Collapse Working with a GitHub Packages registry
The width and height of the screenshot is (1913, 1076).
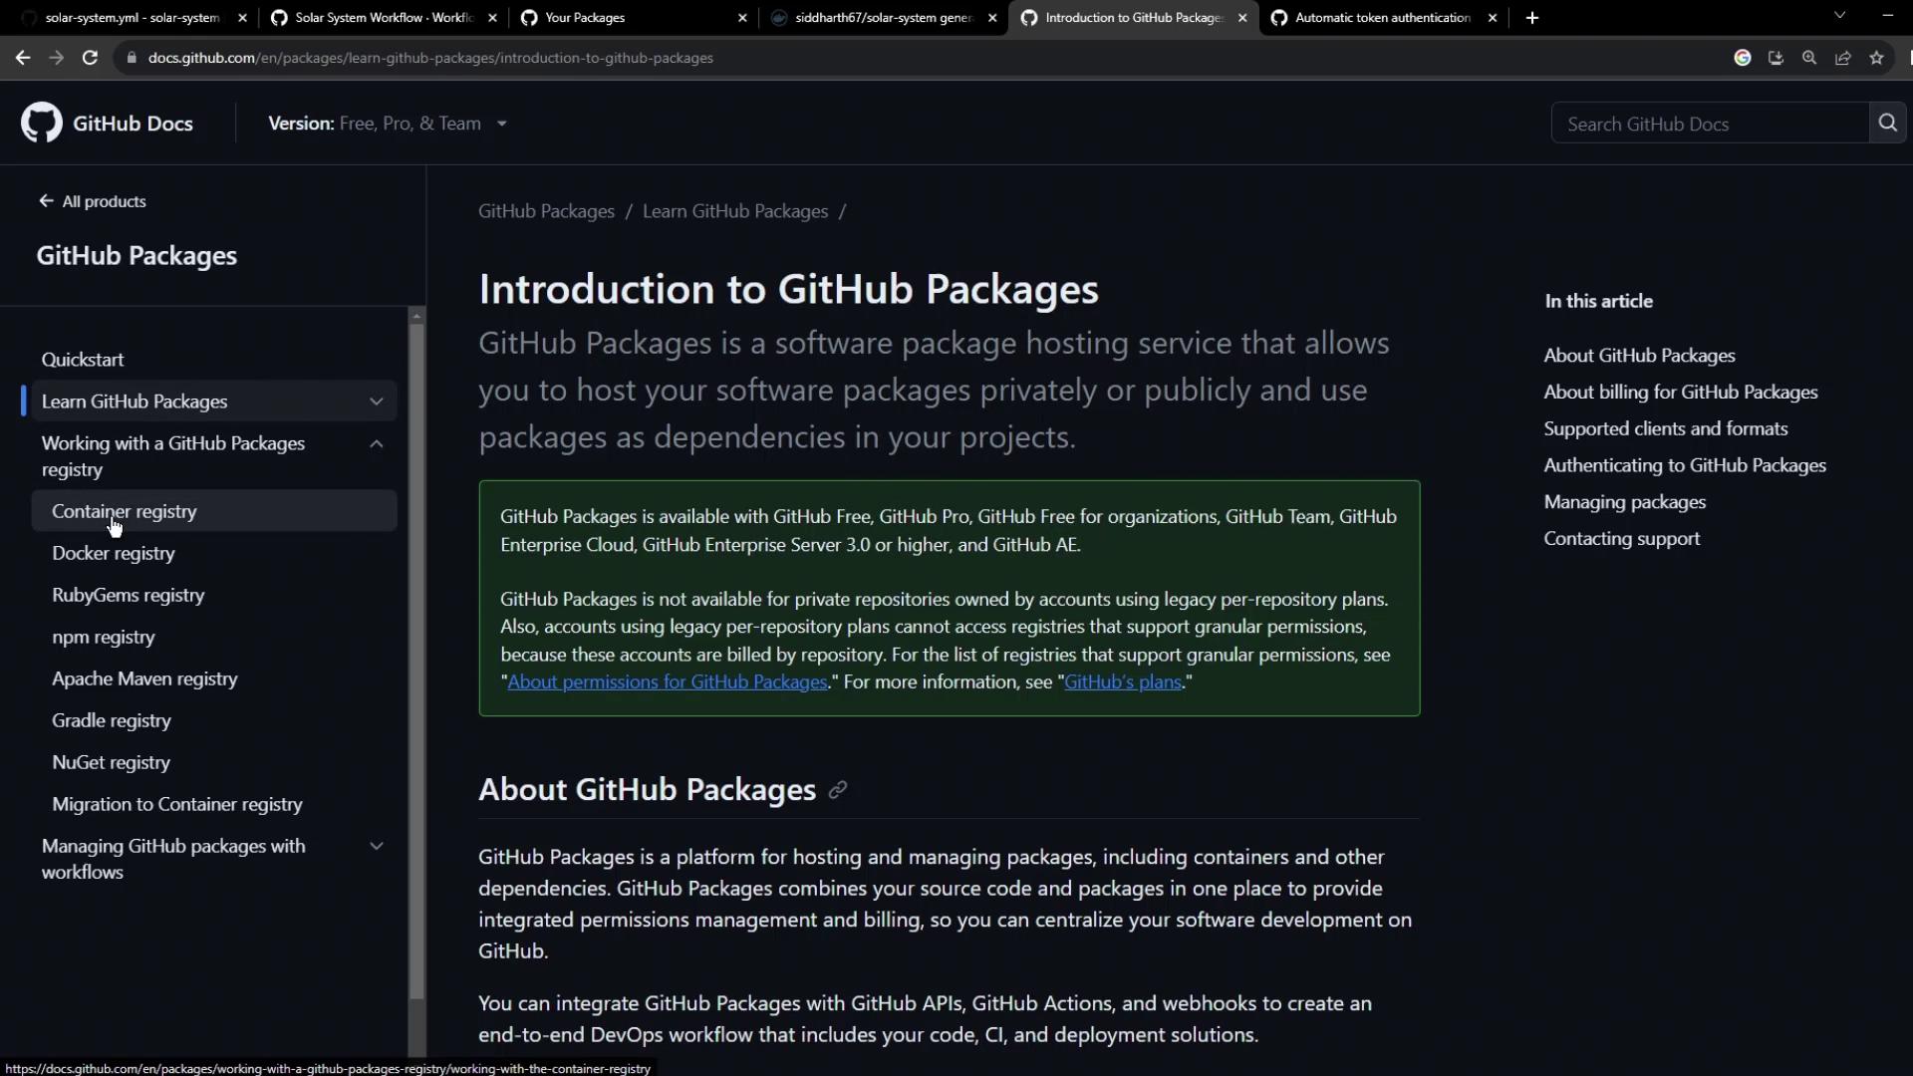click(376, 444)
